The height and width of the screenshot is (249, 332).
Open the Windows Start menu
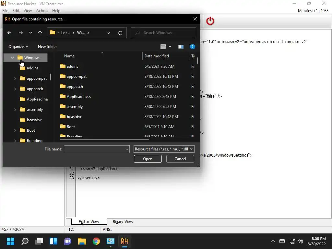(11, 241)
